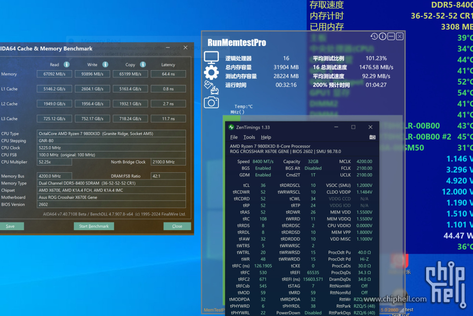Click ZenTimings GDM Enabled value

(x=263, y=175)
